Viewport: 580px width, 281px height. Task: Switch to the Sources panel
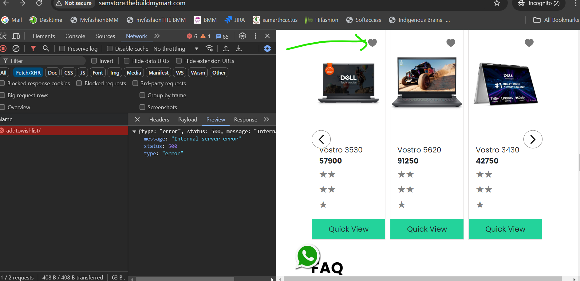coord(105,36)
